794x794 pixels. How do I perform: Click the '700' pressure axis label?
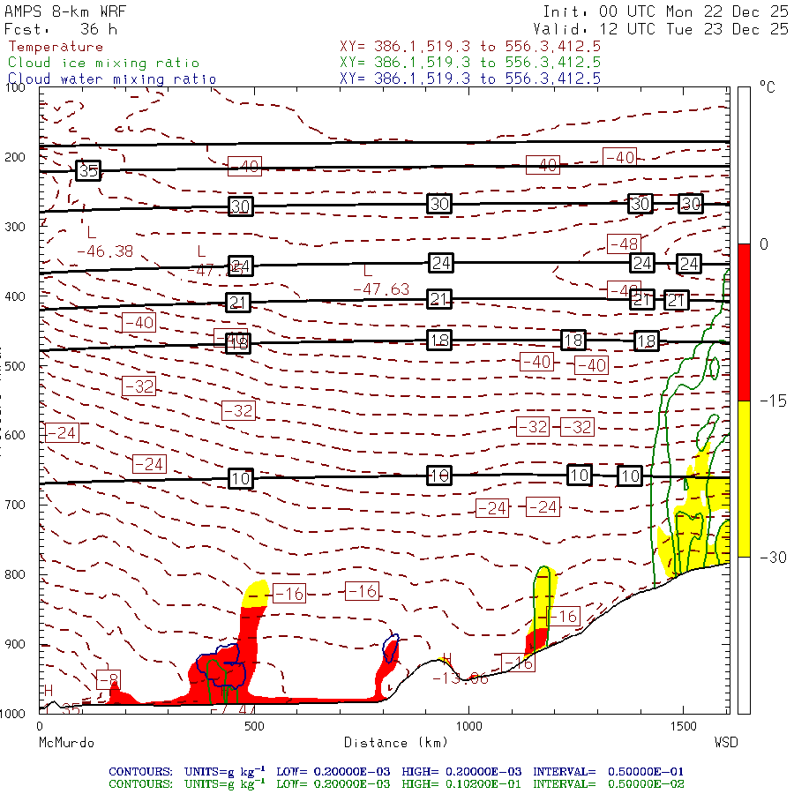[15, 505]
